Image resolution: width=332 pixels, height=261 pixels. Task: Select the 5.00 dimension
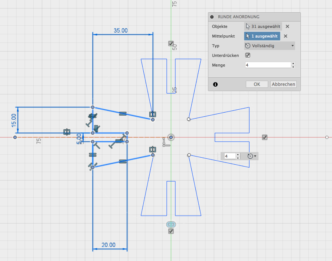point(79,139)
